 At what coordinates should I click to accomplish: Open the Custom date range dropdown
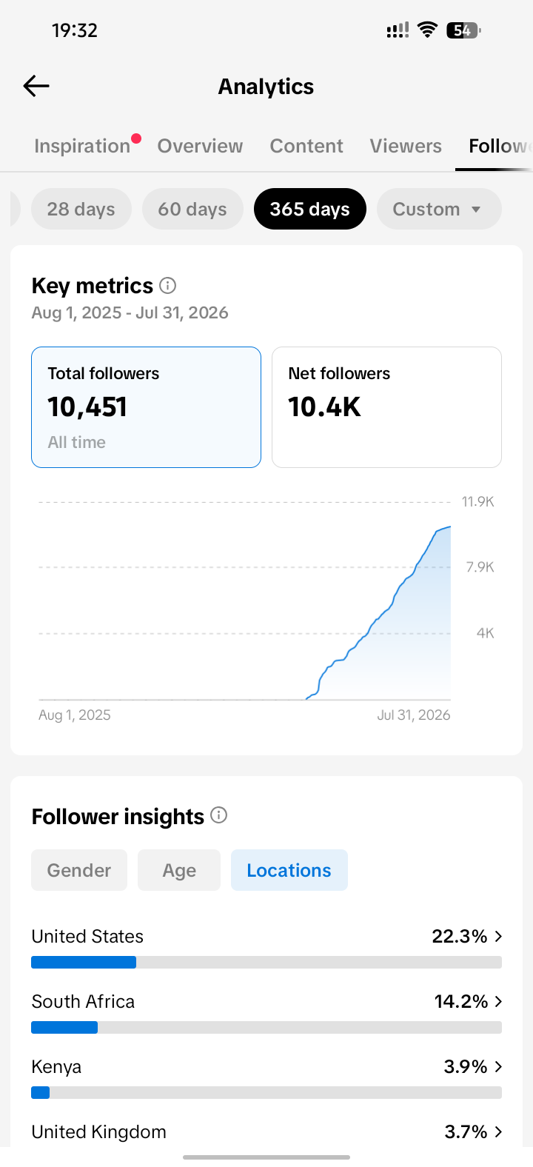(x=439, y=209)
